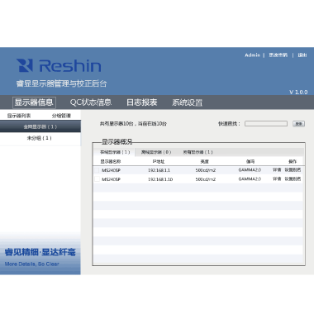Click the IP address 192.168.1.1
The width and height of the screenshot is (314, 314).
pos(159,170)
